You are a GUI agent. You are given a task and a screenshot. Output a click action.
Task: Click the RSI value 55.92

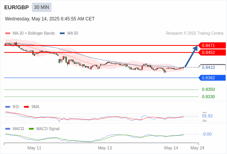tap(207, 116)
